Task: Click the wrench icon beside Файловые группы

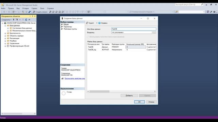Action: click(62, 29)
